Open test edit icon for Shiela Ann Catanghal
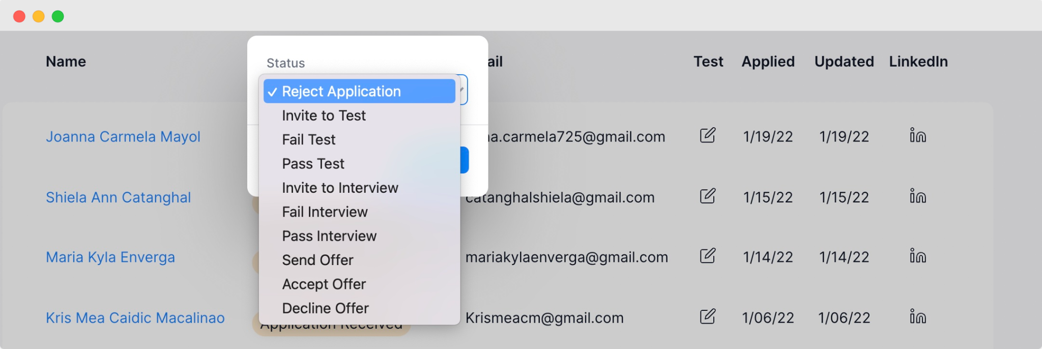Viewport: 1042px width, 349px height. tap(707, 196)
